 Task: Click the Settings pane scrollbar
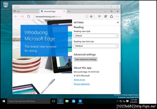(120, 77)
